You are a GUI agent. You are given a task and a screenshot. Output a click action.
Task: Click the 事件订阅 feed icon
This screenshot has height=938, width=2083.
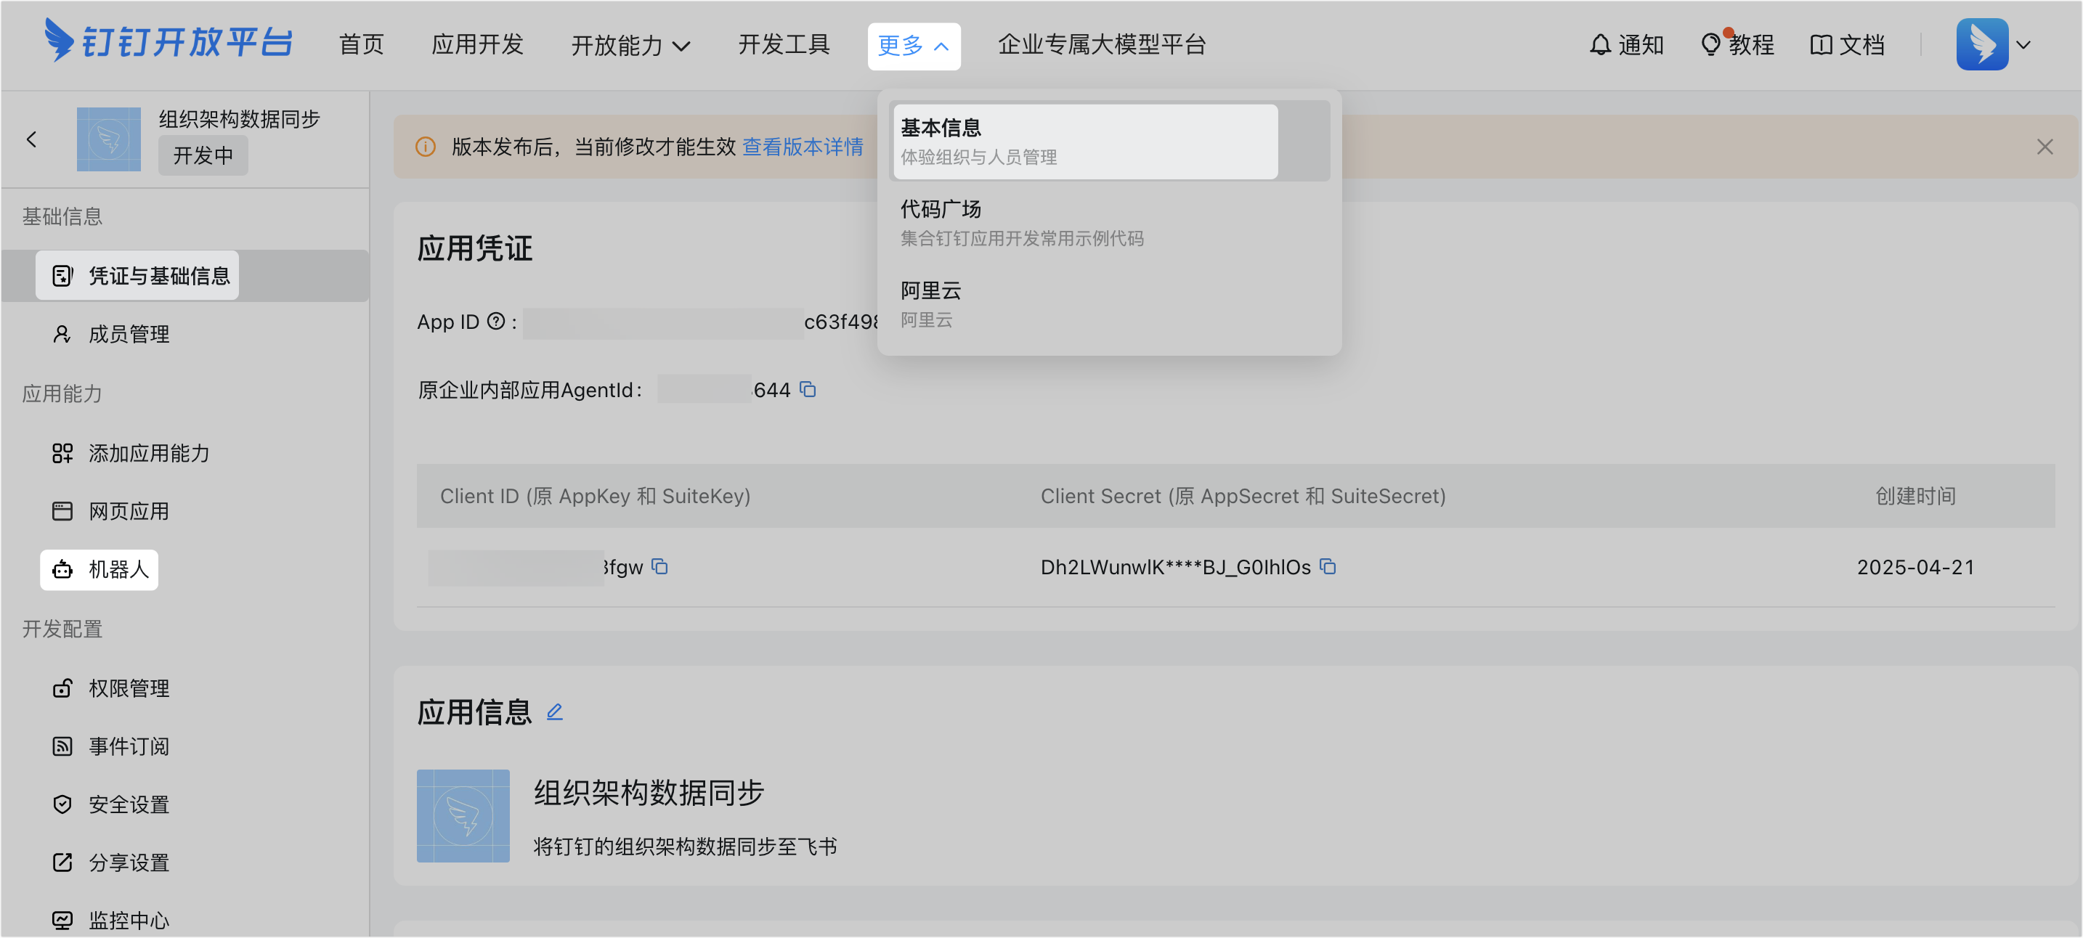click(x=62, y=746)
